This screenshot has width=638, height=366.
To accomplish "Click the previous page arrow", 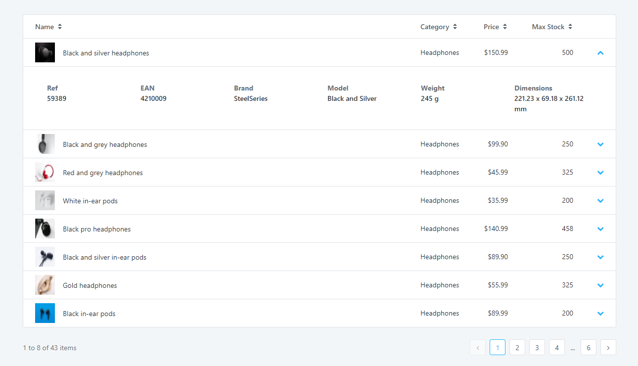I will click(x=477, y=347).
